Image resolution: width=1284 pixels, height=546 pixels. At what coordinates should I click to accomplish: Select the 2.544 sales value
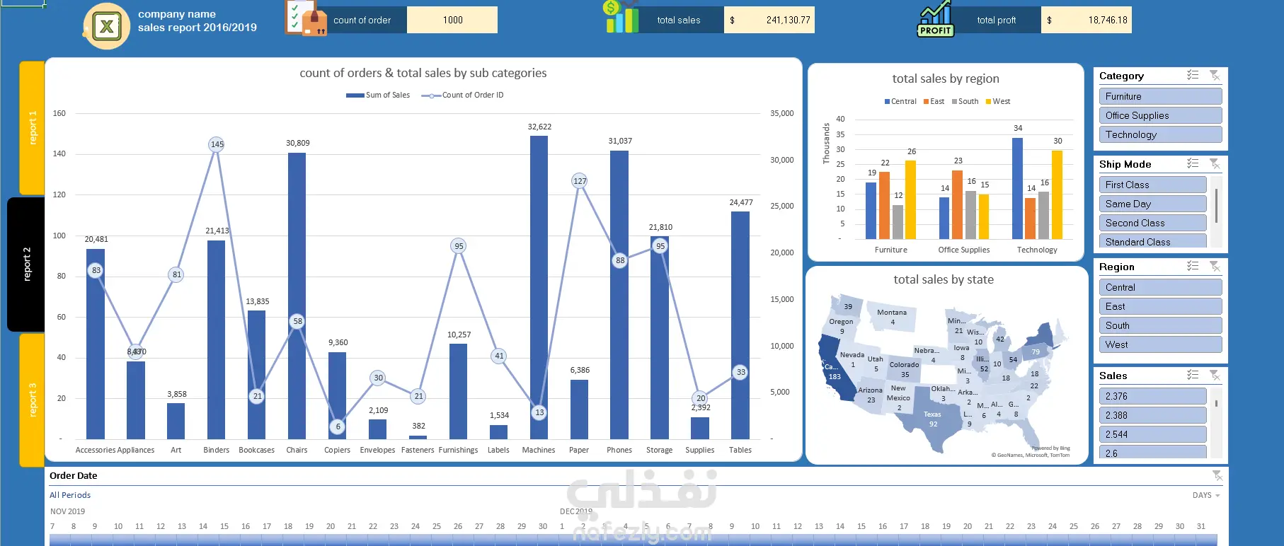coord(1152,434)
